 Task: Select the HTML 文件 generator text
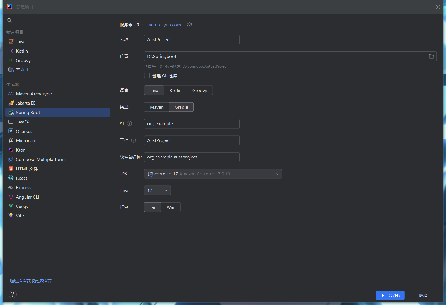coord(27,169)
